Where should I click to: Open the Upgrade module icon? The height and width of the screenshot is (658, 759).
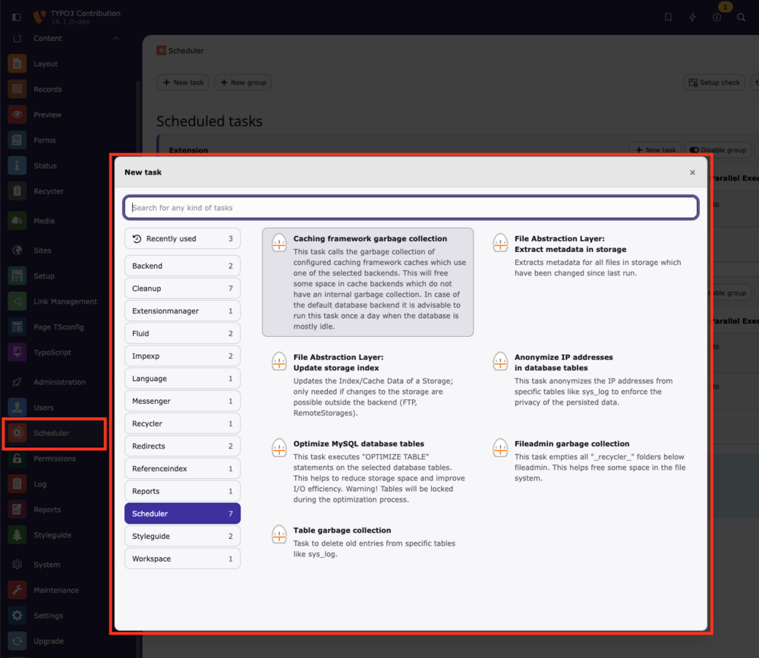(x=17, y=641)
